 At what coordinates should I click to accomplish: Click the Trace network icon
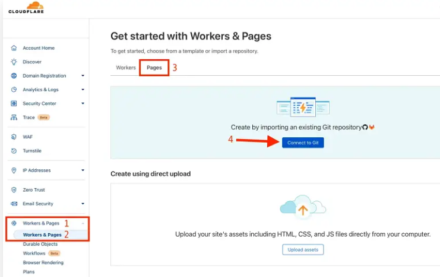14,117
